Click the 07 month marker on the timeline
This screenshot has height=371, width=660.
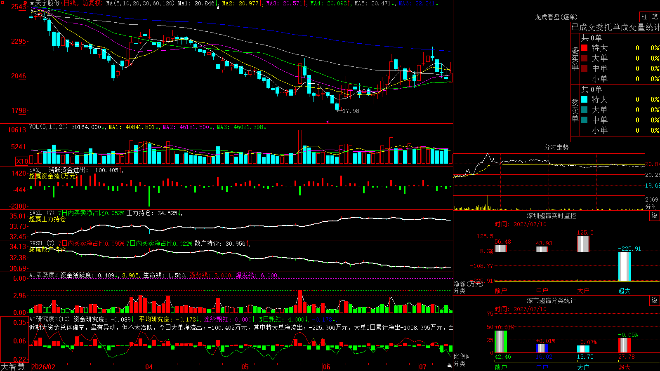click(x=423, y=367)
